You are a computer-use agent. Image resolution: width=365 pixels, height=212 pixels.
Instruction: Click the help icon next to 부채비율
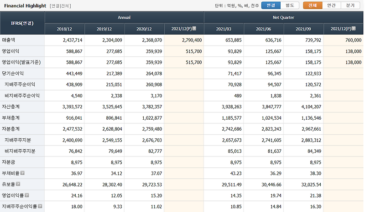coord(22,173)
